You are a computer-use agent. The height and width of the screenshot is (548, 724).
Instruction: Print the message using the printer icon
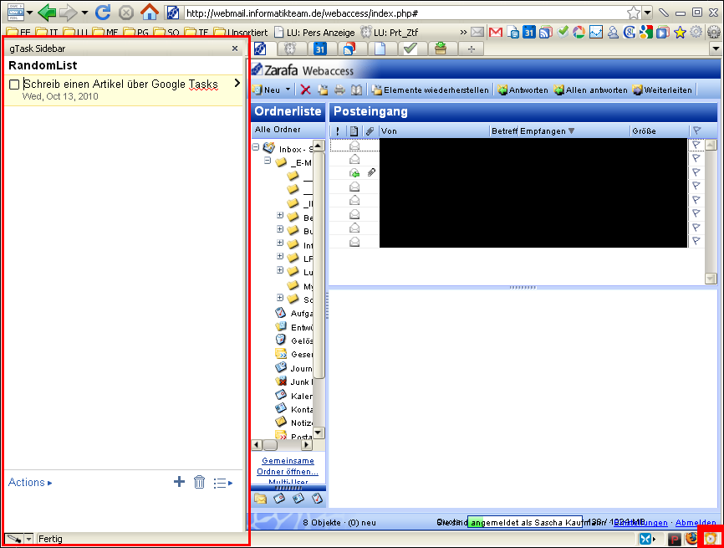(339, 90)
